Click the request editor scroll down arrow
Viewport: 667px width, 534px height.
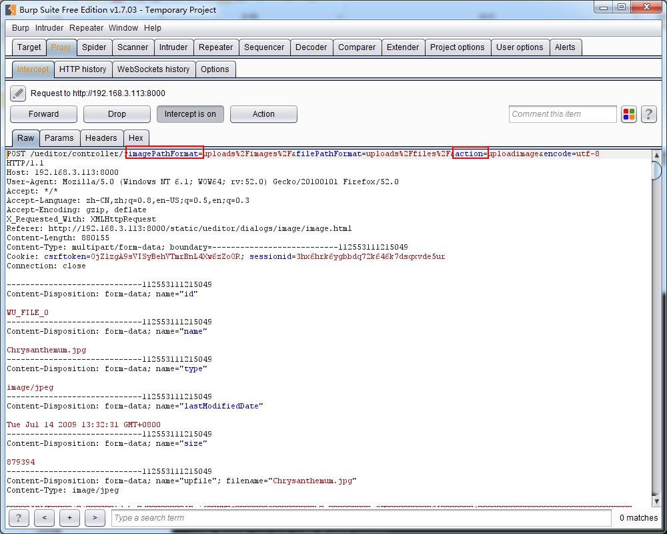tap(656, 501)
